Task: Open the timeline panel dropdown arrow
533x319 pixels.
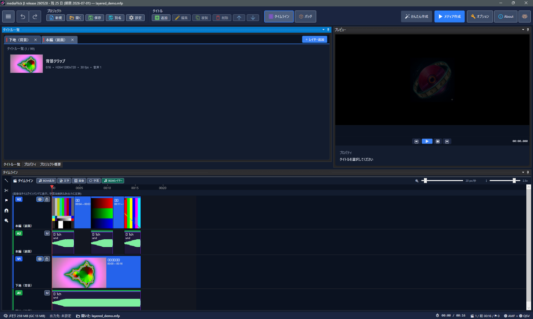Action: pyautogui.click(x=523, y=172)
